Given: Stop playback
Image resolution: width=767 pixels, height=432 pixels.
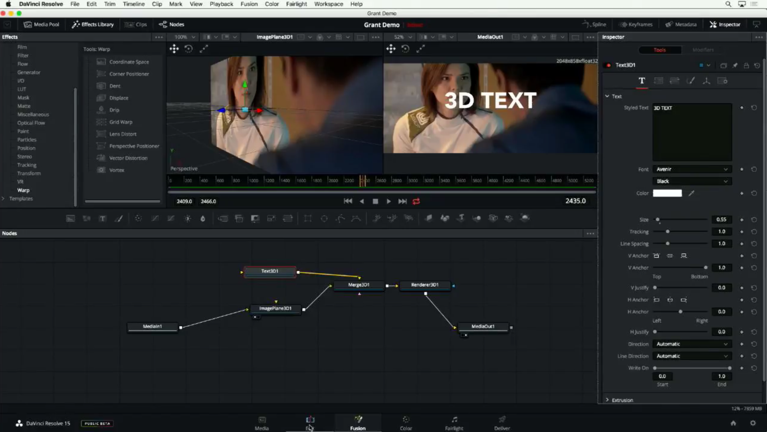Looking at the screenshot, I should [x=375, y=201].
